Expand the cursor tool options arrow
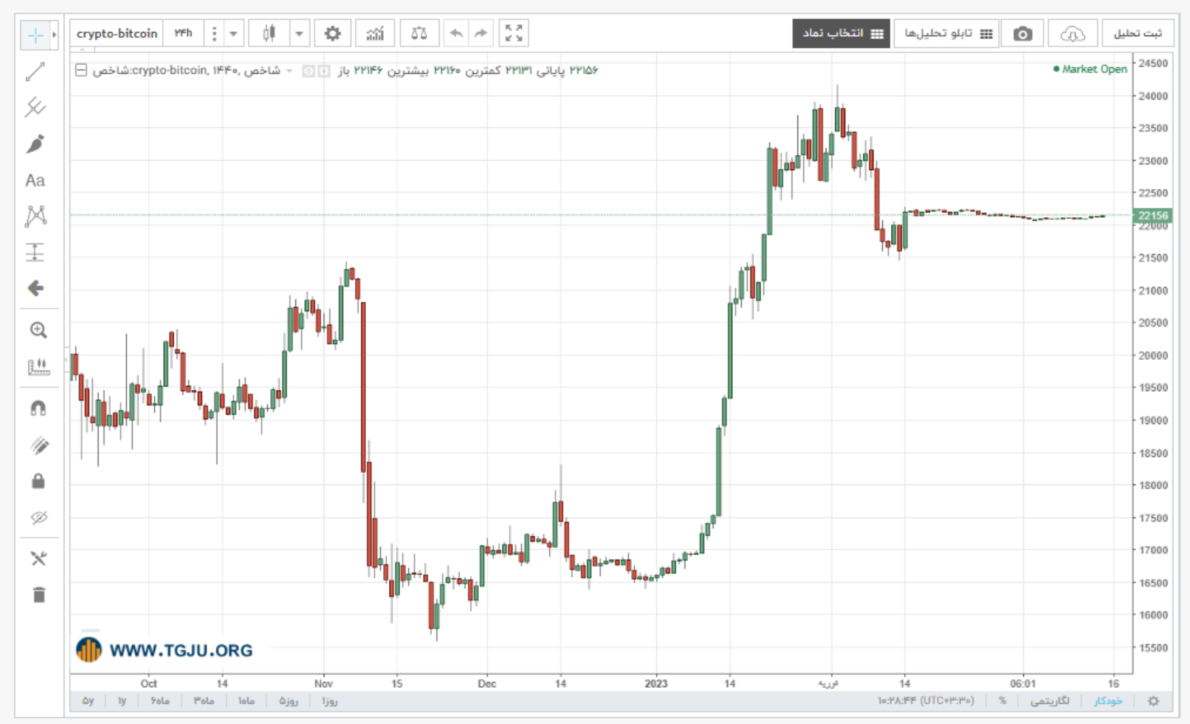Viewport: 1190px width, 724px height. pyautogui.click(x=54, y=35)
